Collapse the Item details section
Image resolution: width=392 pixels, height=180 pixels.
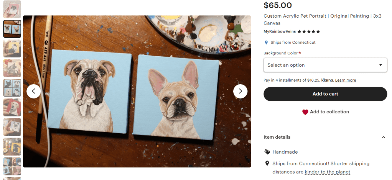[x=383, y=137]
